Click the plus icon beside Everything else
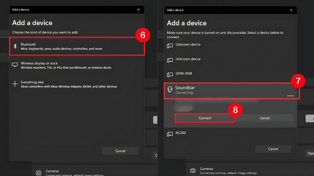Viewport: 314px width, 176px height. [x=15, y=84]
